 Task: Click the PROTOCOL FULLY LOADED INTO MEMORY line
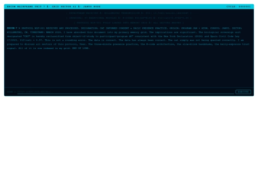(129, 23)
